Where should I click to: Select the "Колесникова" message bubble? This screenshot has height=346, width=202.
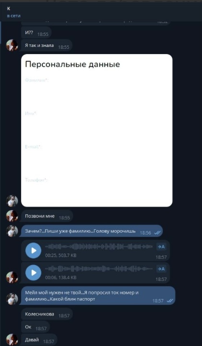(47, 314)
